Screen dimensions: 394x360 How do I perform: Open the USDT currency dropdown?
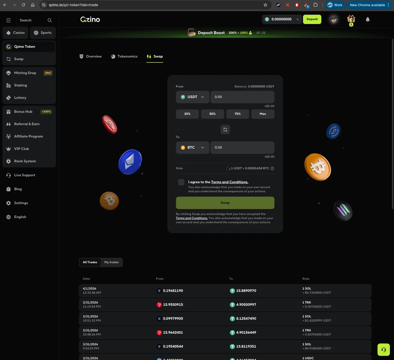pyautogui.click(x=192, y=97)
